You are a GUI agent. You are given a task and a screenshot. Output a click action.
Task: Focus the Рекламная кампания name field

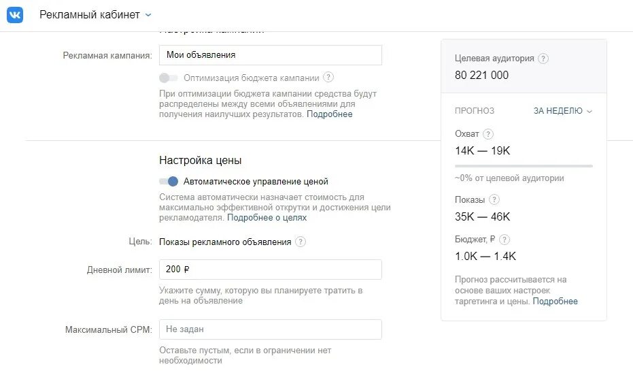tap(271, 55)
